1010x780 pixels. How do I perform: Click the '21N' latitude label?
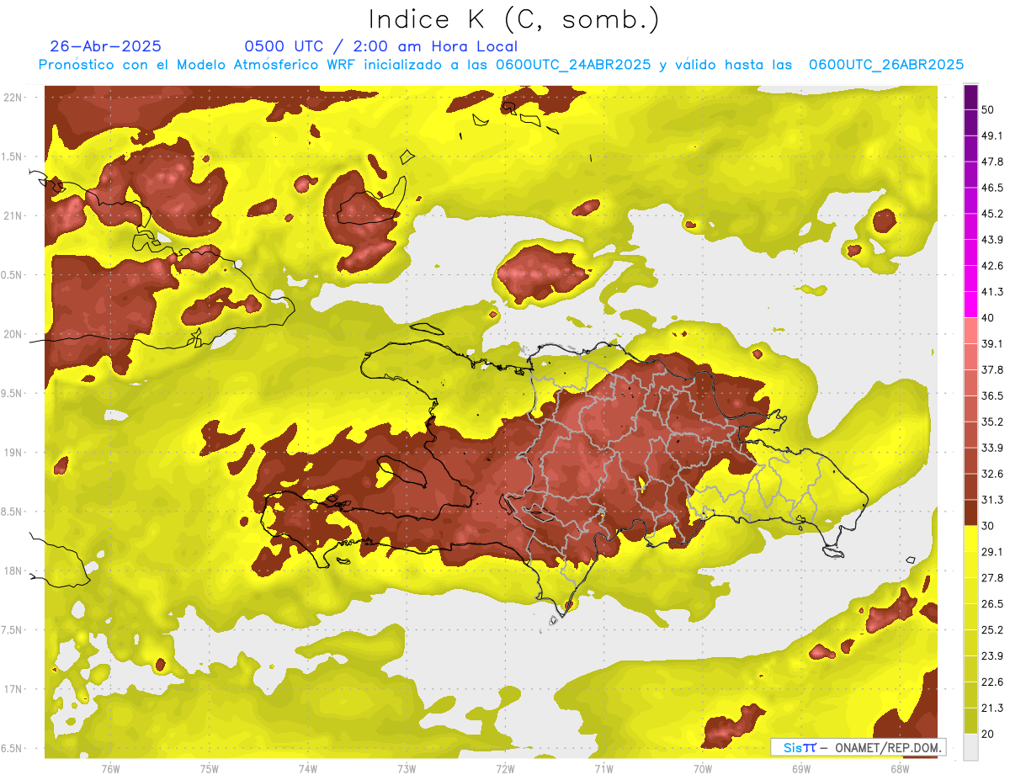pos(13,216)
